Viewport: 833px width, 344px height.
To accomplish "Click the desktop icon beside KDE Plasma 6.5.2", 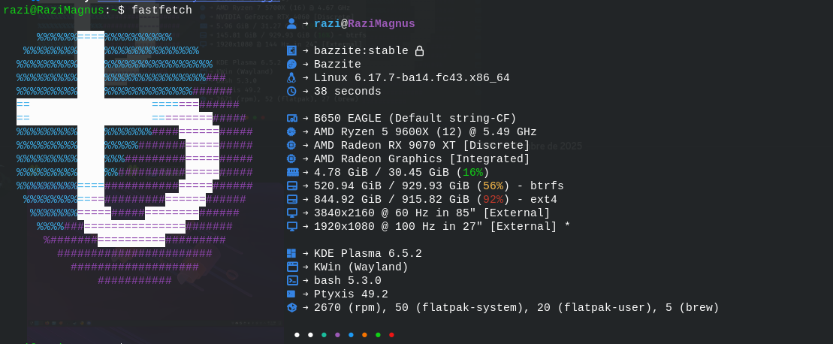I will click(291, 254).
